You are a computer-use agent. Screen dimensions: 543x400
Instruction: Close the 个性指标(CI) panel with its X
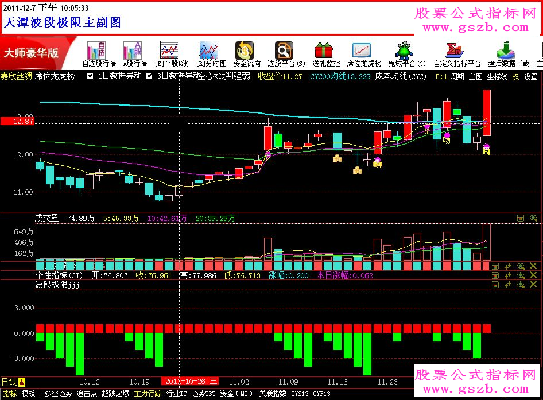(533, 275)
